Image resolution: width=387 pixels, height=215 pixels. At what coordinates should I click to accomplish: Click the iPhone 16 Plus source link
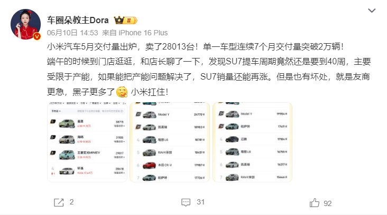(x=143, y=33)
